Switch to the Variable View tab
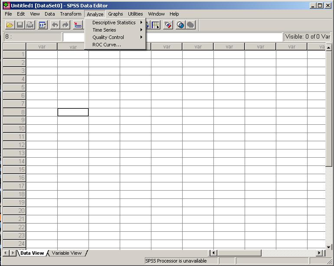Viewport: 334px width, 266px height. [x=66, y=253]
